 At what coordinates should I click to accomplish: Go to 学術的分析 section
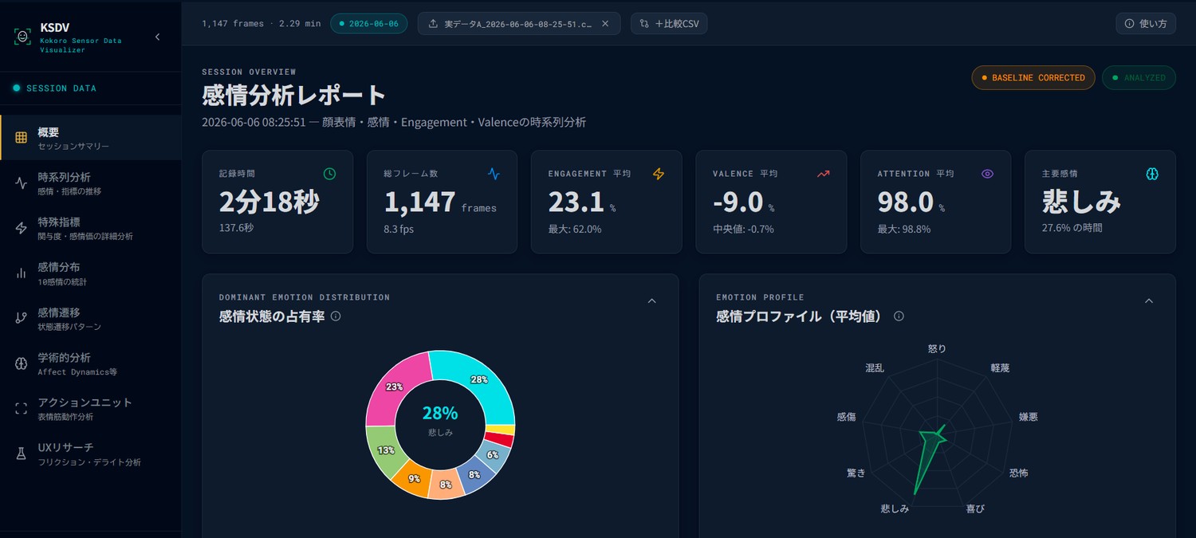[x=91, y=363]
